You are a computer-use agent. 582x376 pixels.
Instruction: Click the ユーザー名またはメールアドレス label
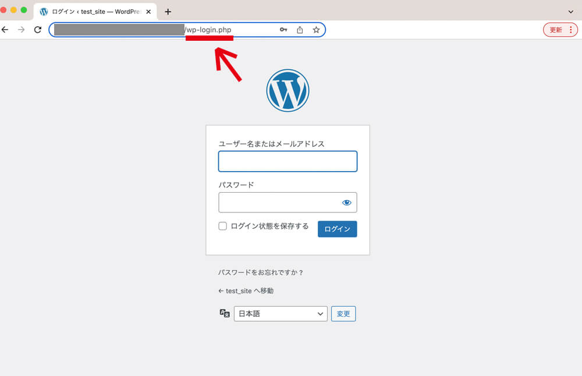pos(271,144)
